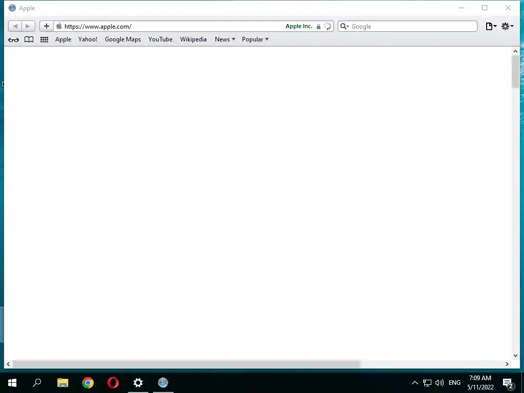Launch Opera from the taskbar
The image size is (524, 393).
(x=113, y=383)
